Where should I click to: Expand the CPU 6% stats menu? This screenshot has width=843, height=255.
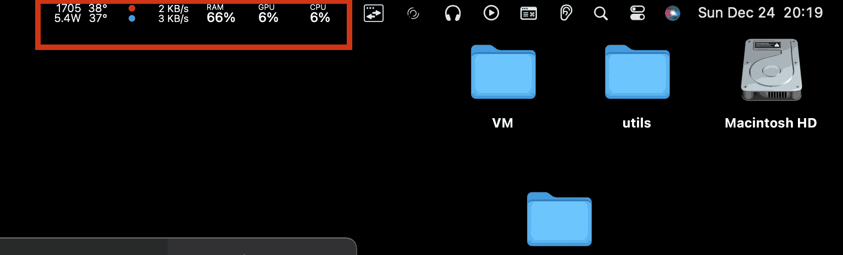point(320,14)
